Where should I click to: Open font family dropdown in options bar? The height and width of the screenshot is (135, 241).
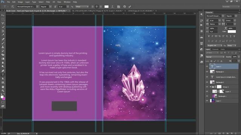pyautogui.click(x=37, y=7)
